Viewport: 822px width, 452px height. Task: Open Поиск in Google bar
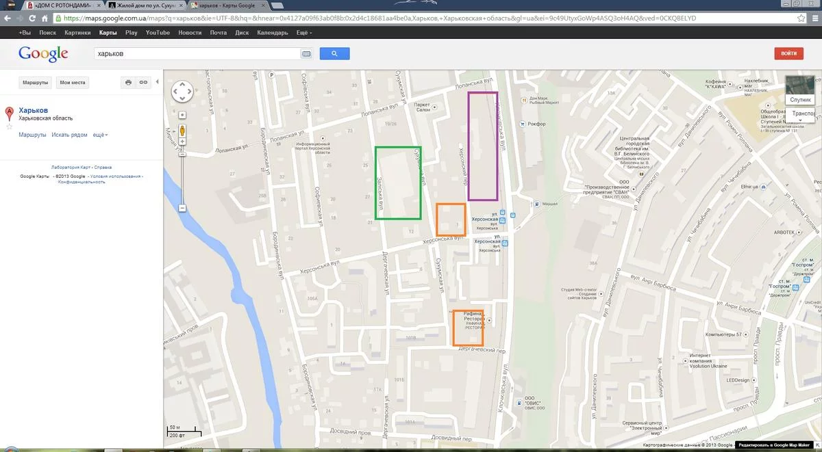pyautogui.click(x=48, y=33)
